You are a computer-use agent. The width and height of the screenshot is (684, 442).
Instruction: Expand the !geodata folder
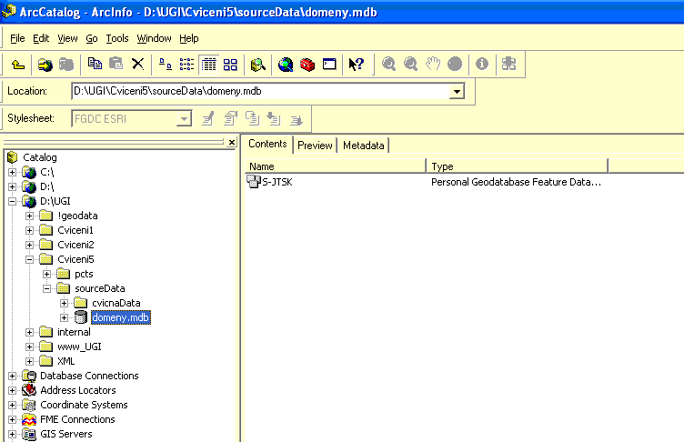pyautogui.click(x=29, y=216)
